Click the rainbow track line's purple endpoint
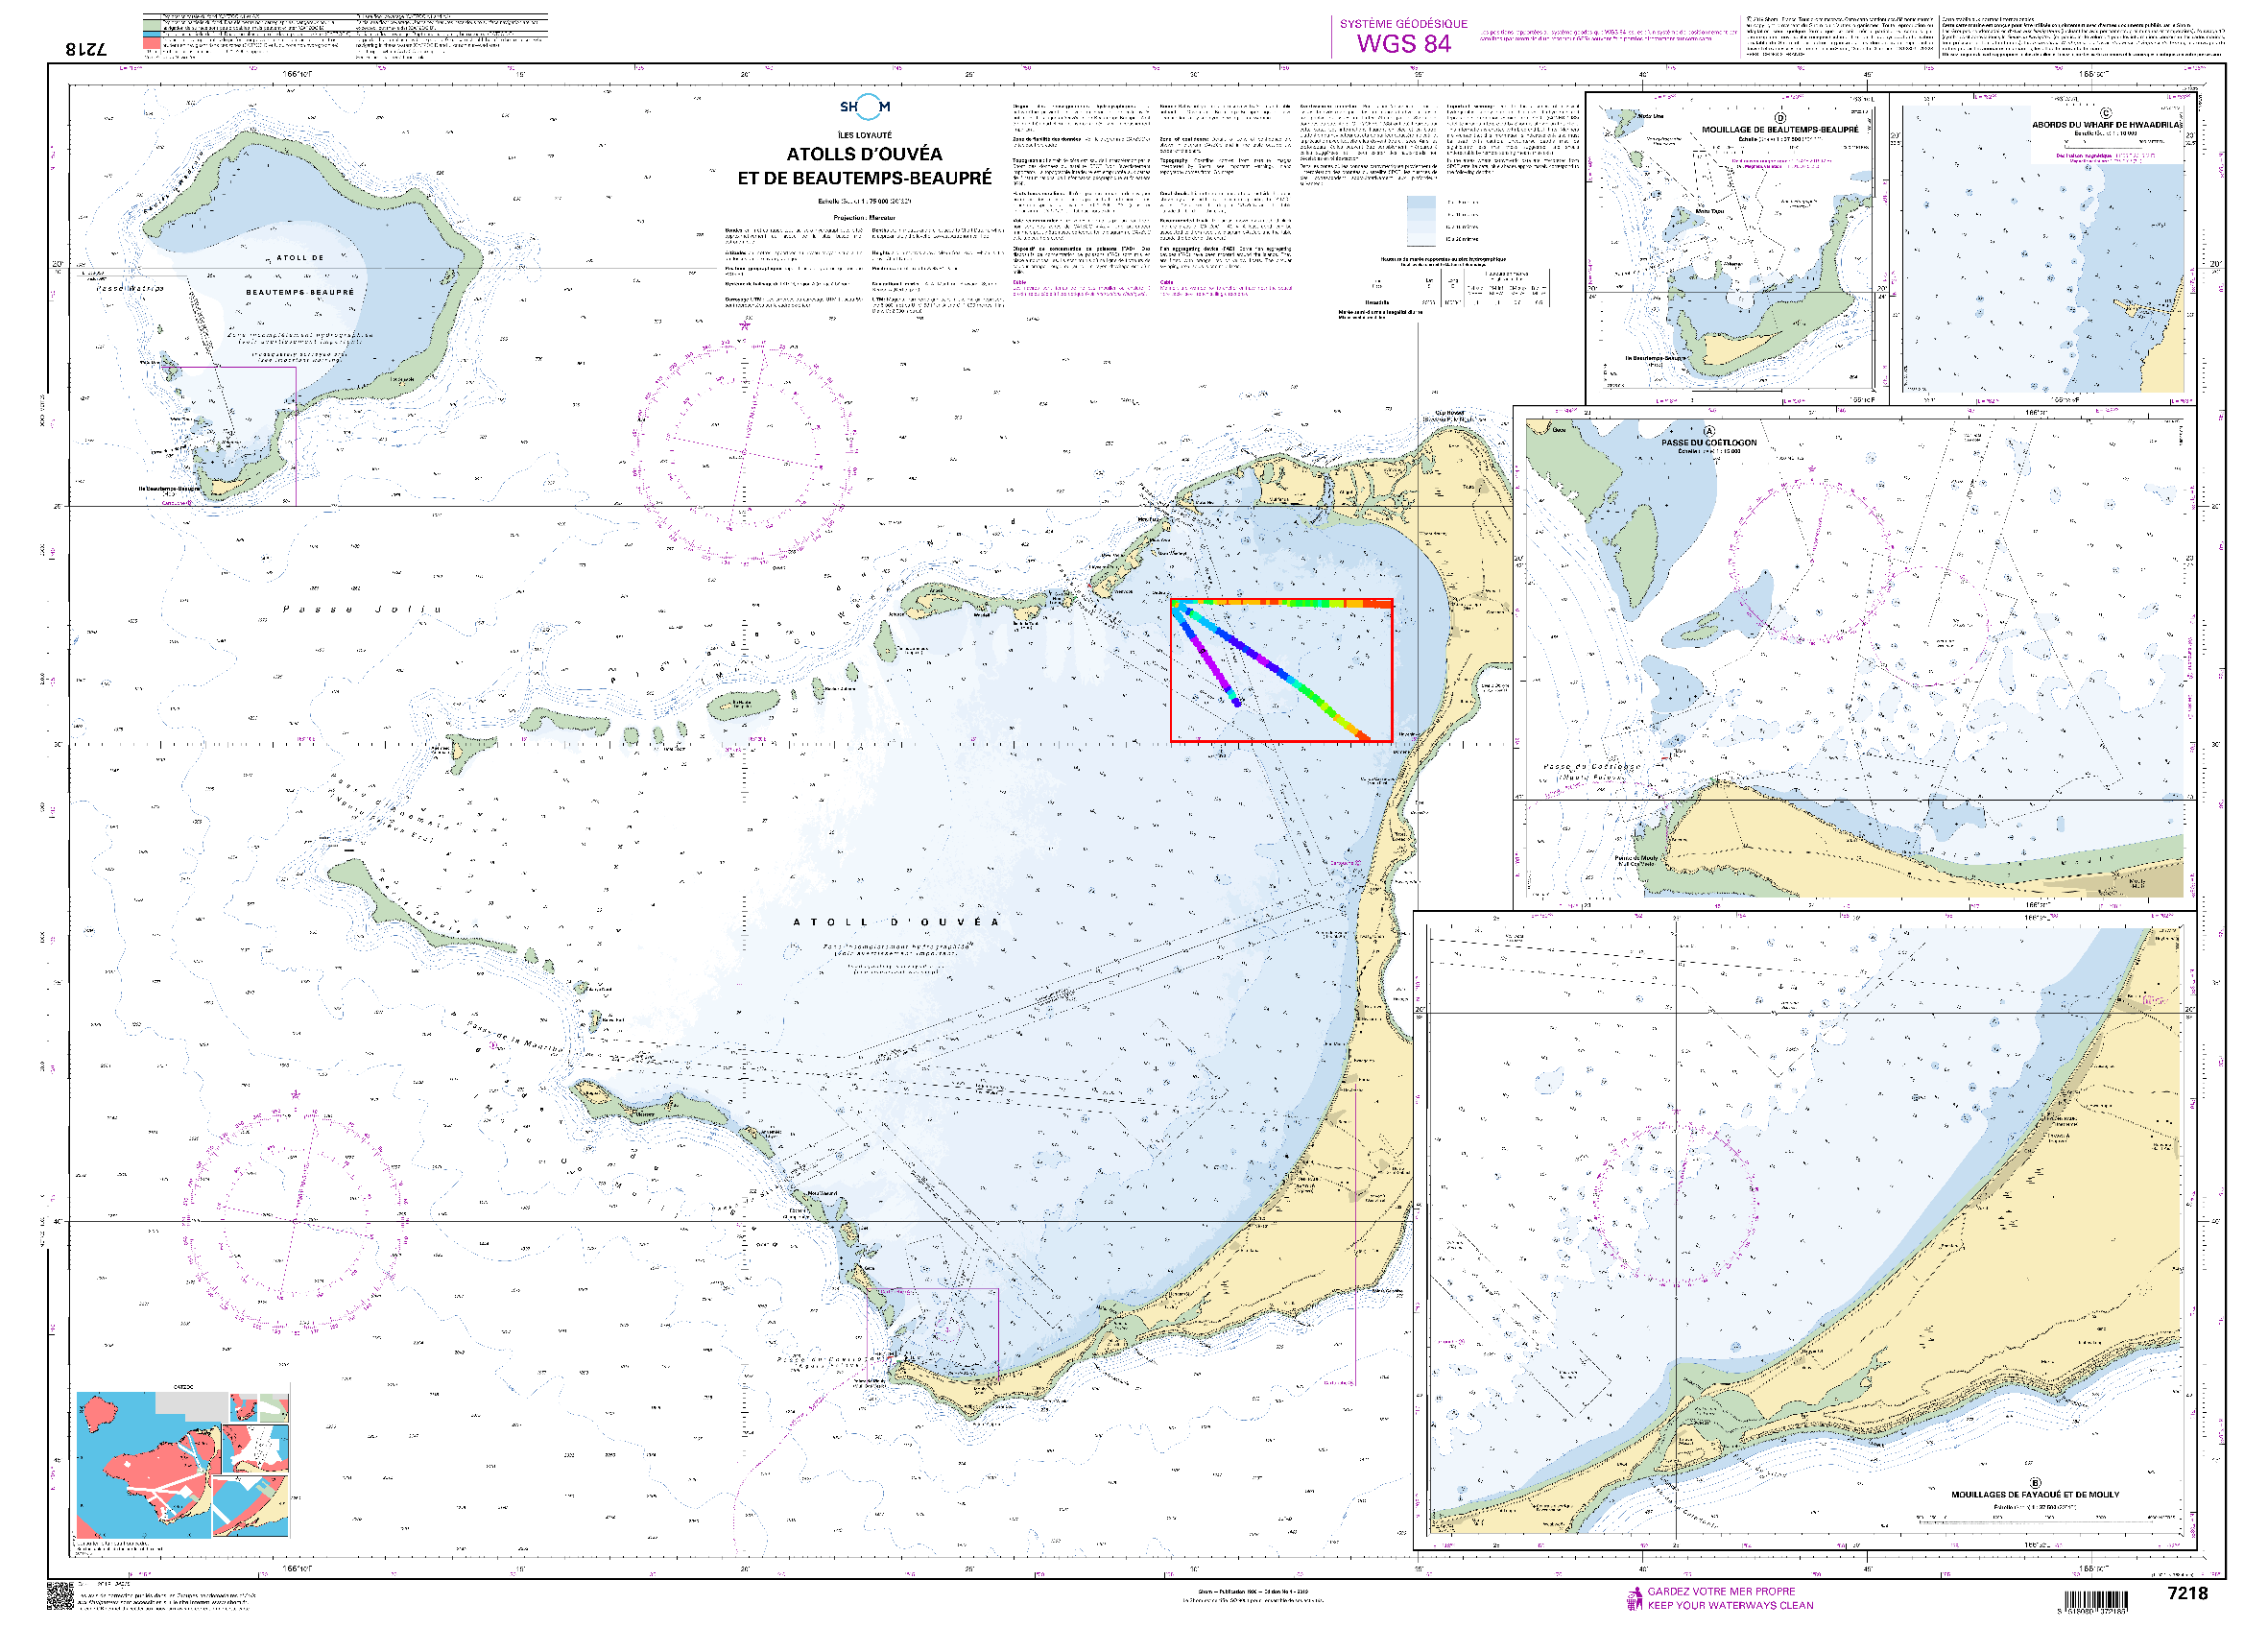 (x=1237, y=703)
